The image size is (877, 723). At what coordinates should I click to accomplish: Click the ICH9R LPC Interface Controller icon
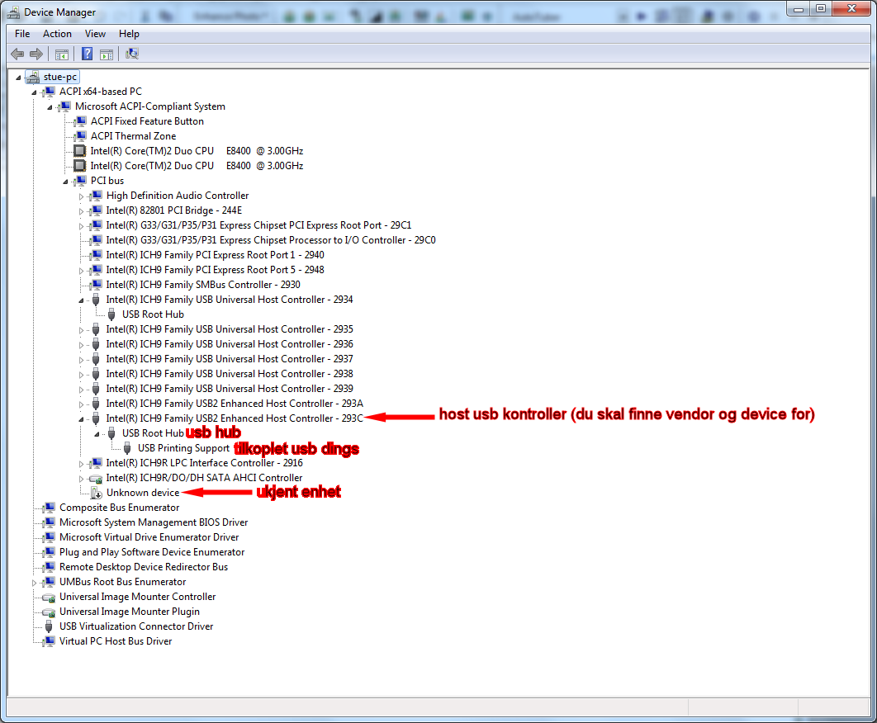click(x=96, y=463)
